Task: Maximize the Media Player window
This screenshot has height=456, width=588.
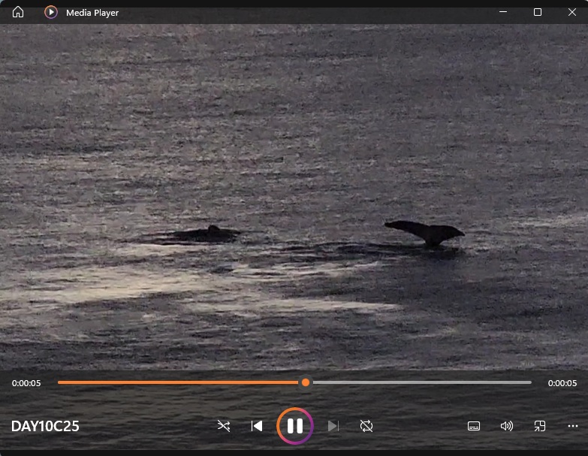Action: (x=538, y=12)
